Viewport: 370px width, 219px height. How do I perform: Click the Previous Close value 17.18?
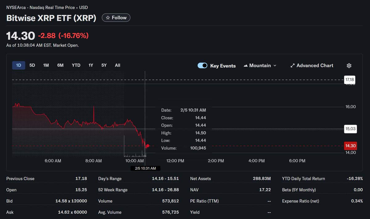click(81, 179)
